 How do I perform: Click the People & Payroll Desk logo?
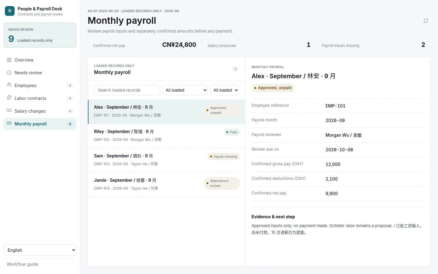(10, 11)
